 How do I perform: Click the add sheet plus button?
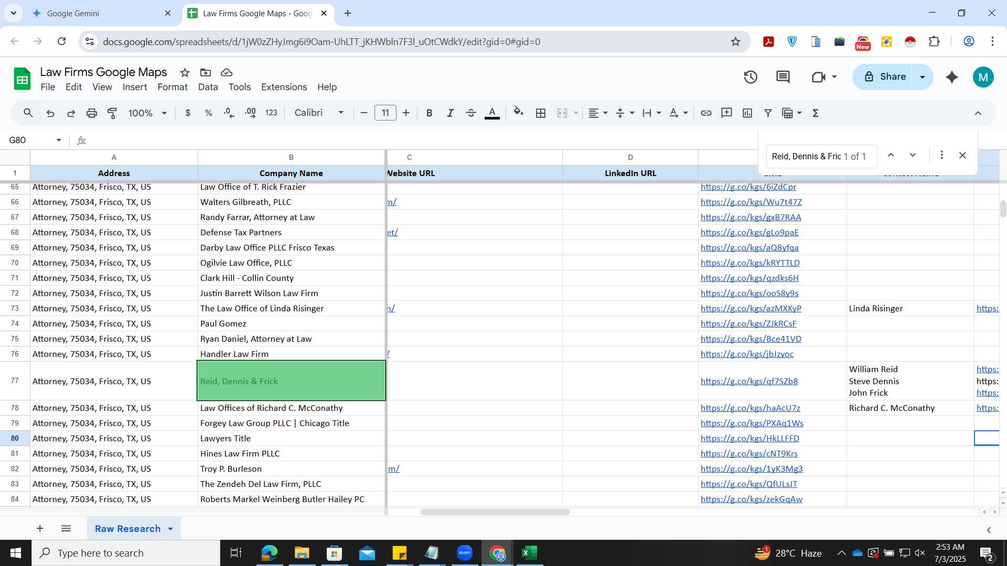[x=40, y=528]
